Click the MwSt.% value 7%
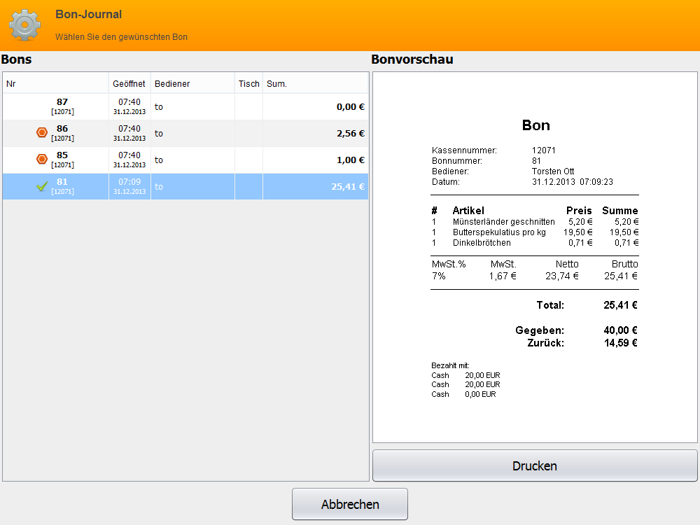This screenshot has height=525, width=700. (439, 276)
